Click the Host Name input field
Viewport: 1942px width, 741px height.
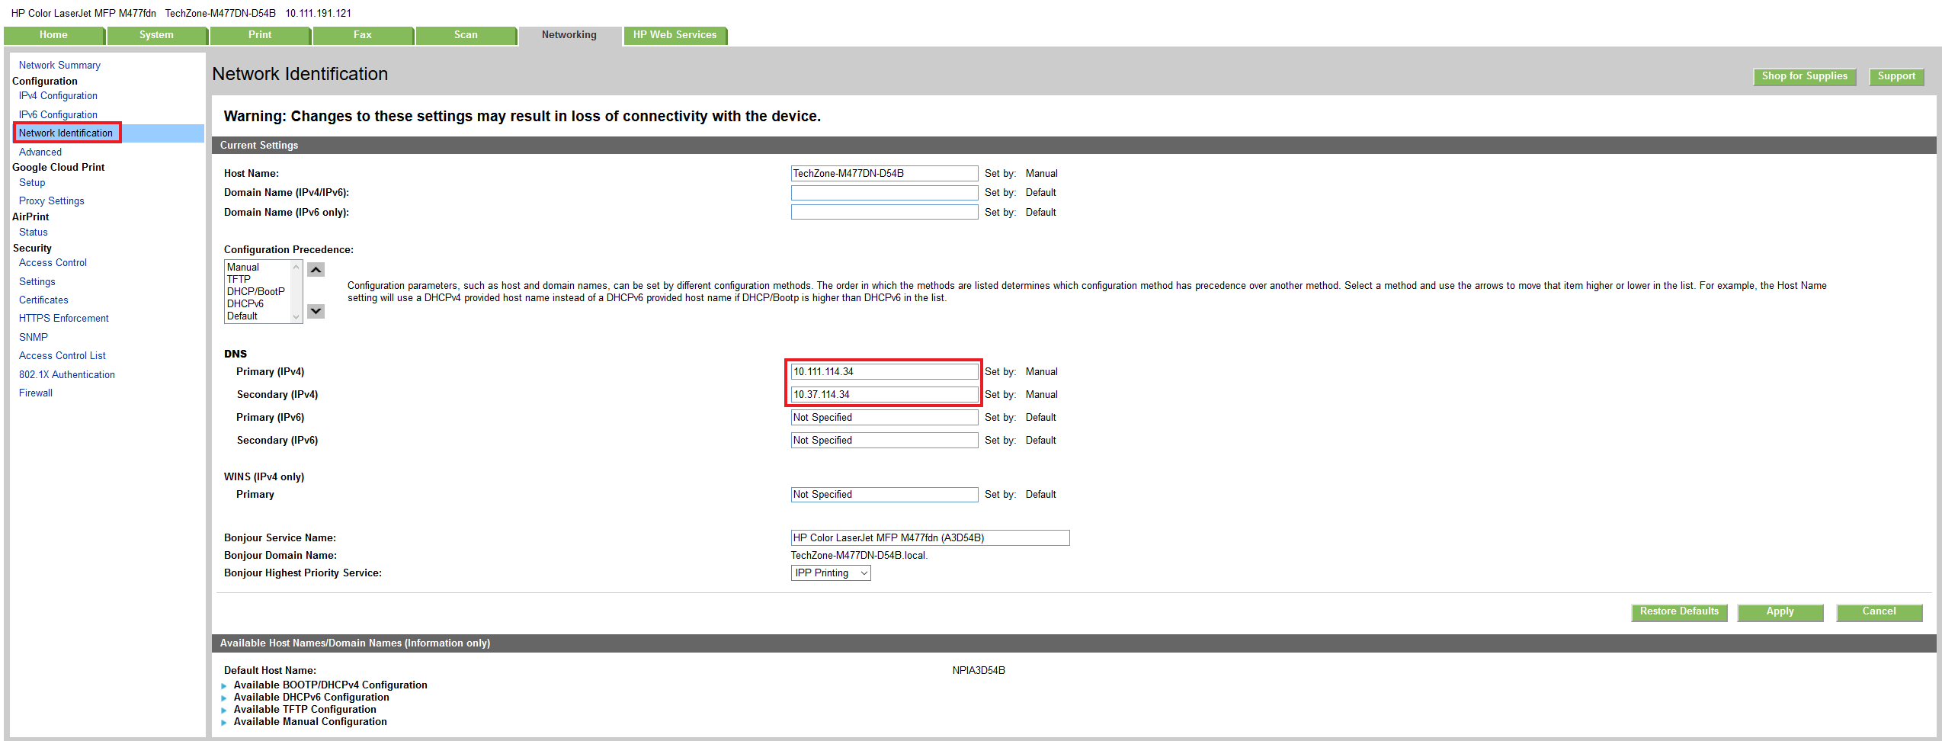point(883,174)
